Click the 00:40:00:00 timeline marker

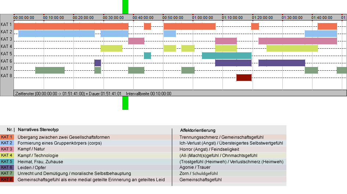coord(143,18)
